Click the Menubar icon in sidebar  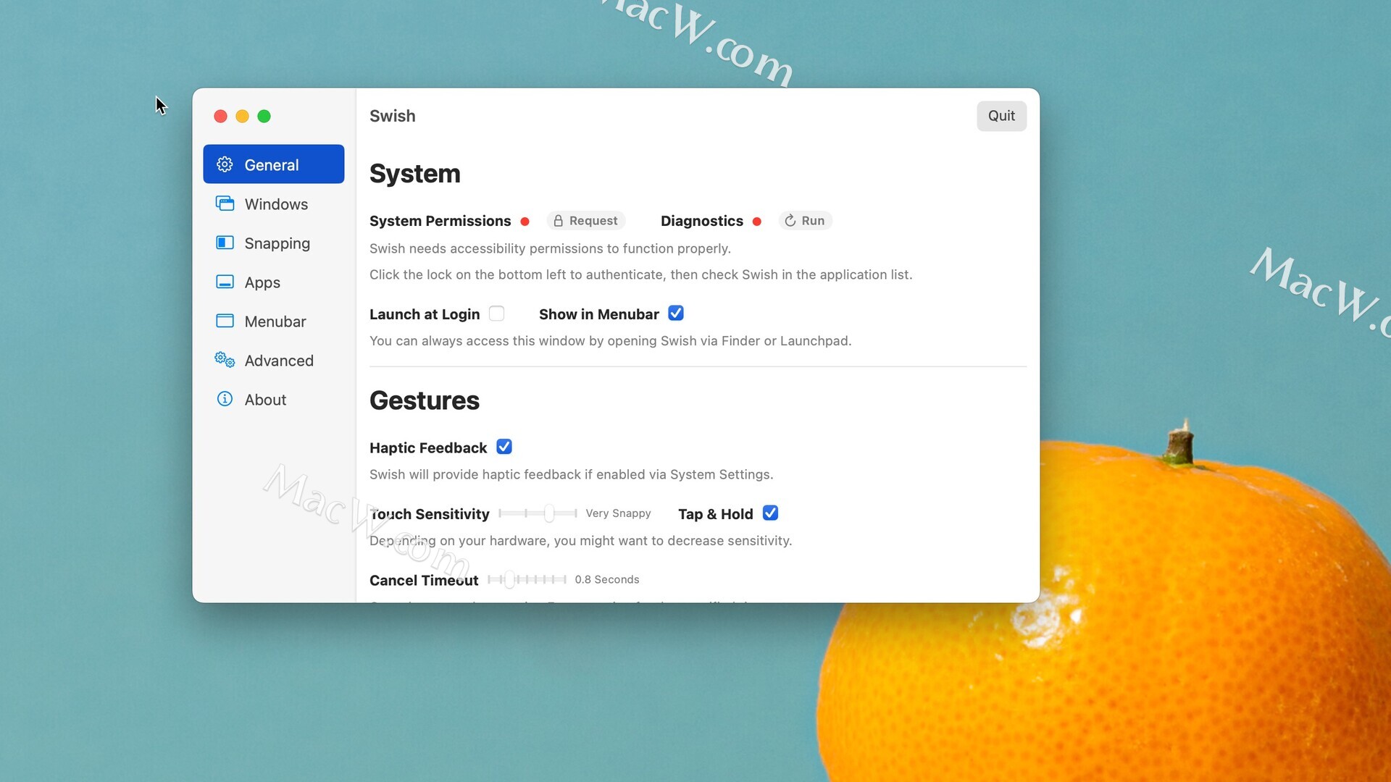[225, 321]
